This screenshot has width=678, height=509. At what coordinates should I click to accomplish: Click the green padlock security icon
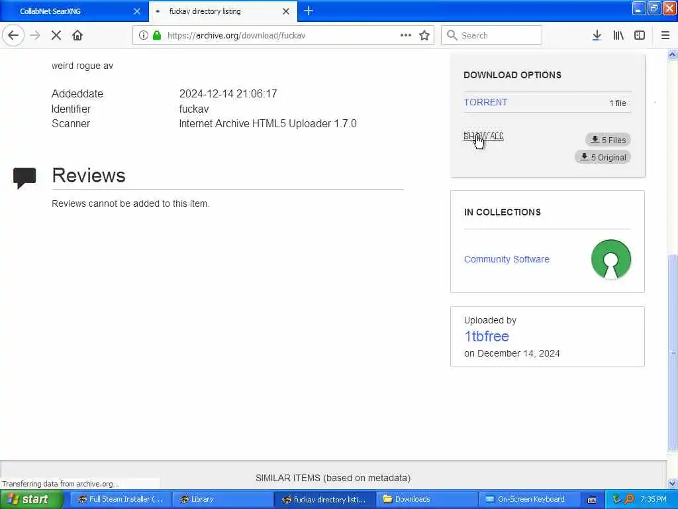[157, 36]
